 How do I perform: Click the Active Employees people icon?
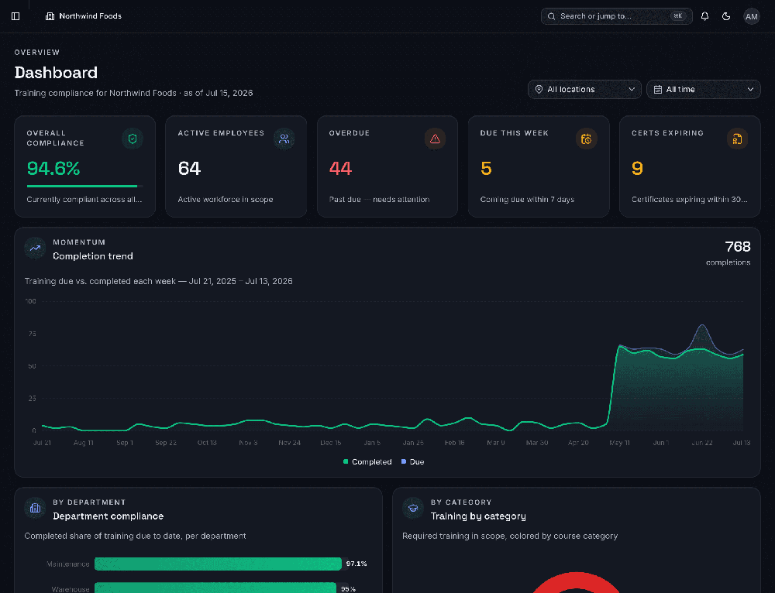coord(284,139)
